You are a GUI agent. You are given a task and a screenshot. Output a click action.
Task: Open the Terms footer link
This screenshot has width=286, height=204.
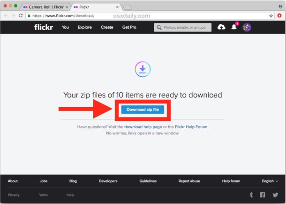43,195
